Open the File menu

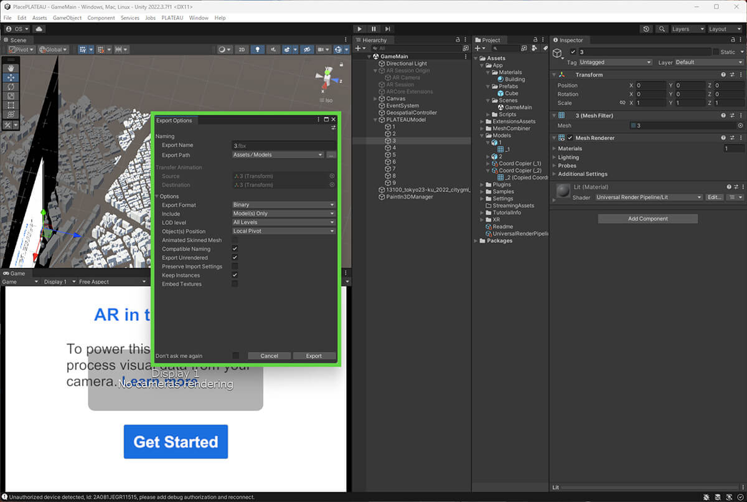click(x=7, y=18)
